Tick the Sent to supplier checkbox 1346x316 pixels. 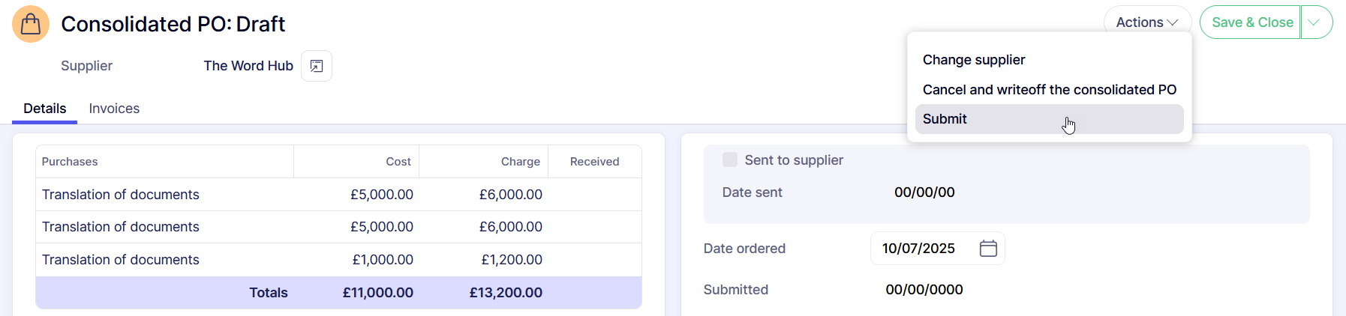point(729,159)
